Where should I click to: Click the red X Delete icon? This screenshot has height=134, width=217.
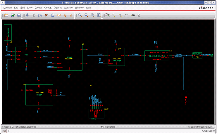coord(46,15)
